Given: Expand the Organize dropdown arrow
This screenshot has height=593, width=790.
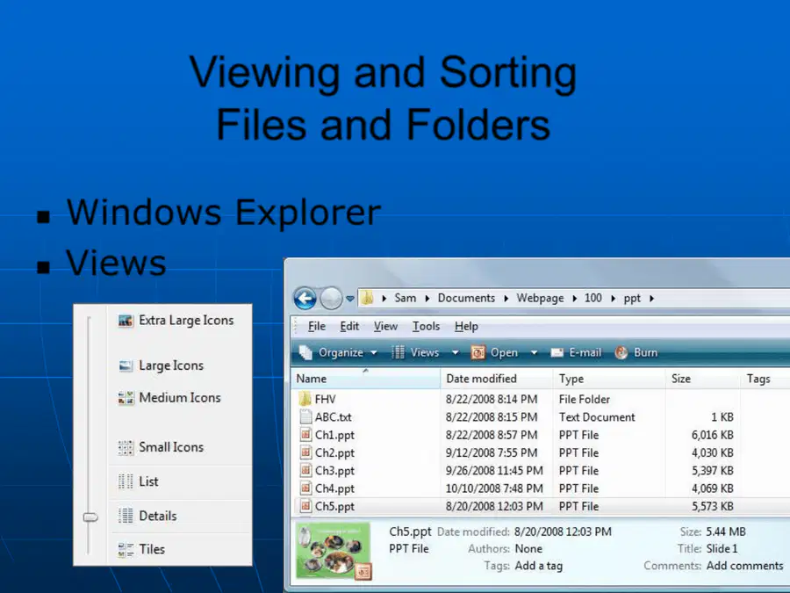Looking at the screenshot, I should [x=374, y=352].
